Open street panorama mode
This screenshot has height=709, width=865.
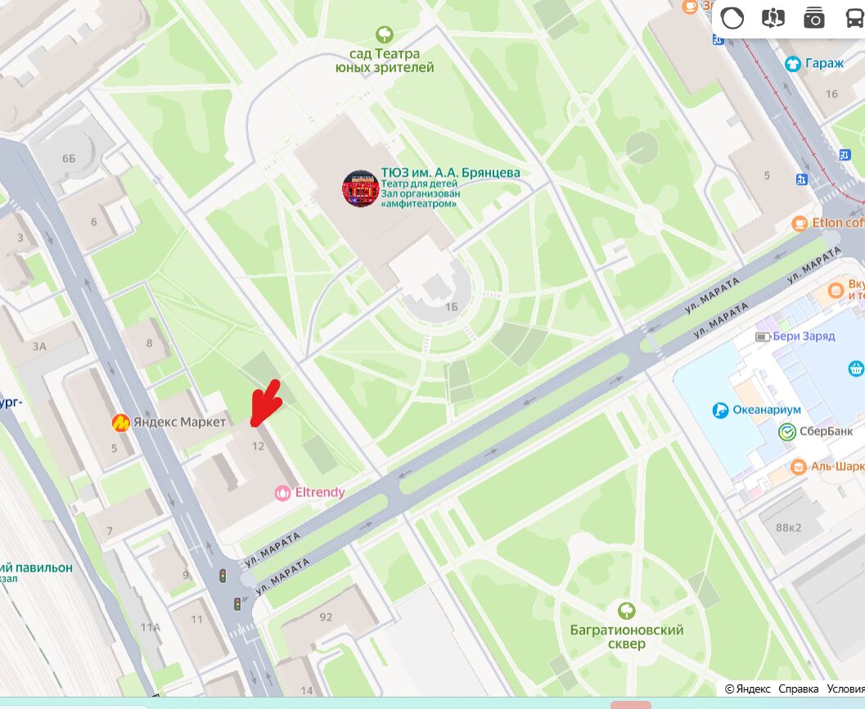(773, 18)
